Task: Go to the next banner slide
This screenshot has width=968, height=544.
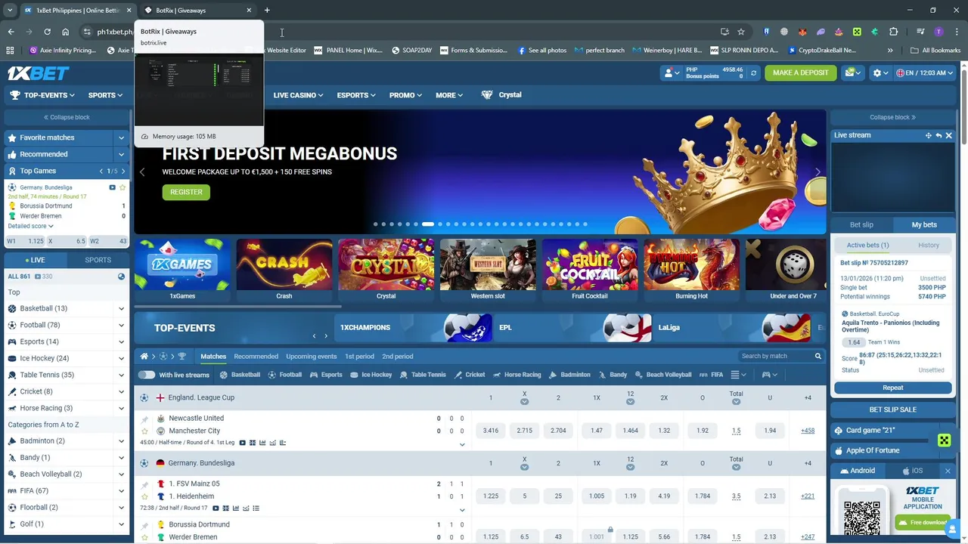Action: (818, 172)
